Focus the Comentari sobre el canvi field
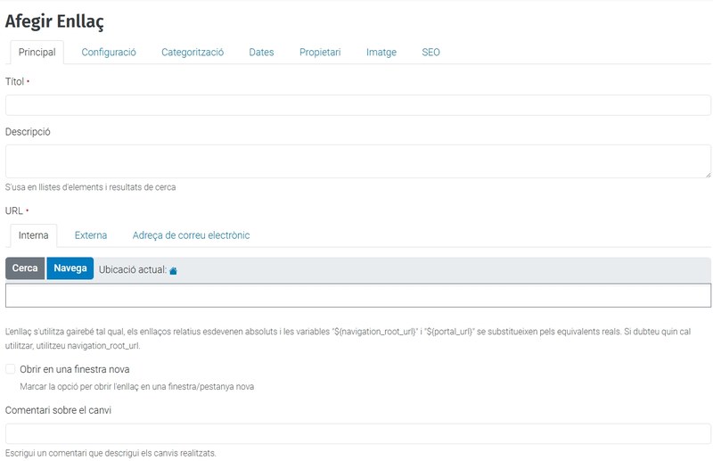This screenshot has width=713, height=461. pos(357,433)
